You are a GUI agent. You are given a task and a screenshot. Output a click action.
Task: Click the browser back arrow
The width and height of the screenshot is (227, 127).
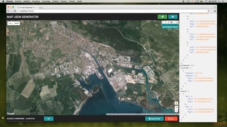point(9,11)
